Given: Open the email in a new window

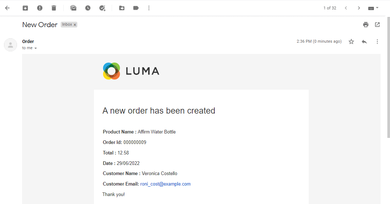Looking at the screenshot, I should 377,25.
